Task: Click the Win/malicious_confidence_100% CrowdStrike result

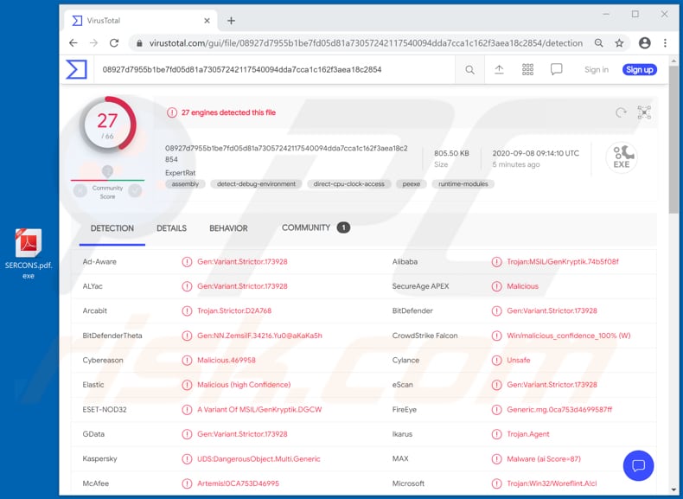Action: click(x=569, y=336)
